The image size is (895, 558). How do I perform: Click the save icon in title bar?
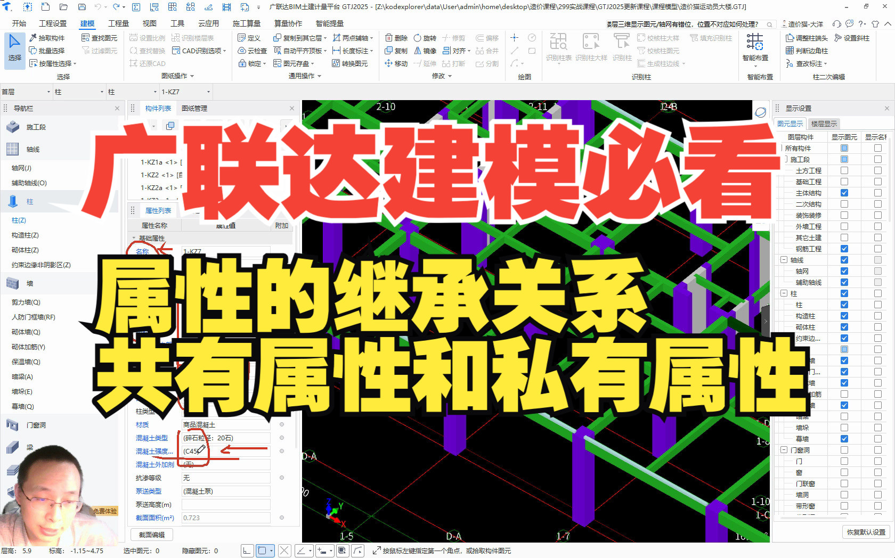(82, 7)
